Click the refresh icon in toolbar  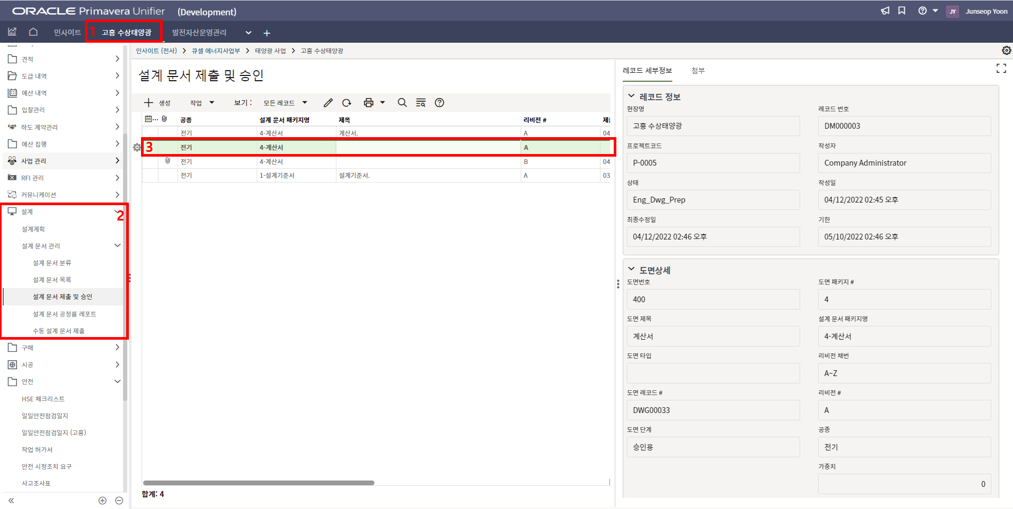click(x=346, y=103)
